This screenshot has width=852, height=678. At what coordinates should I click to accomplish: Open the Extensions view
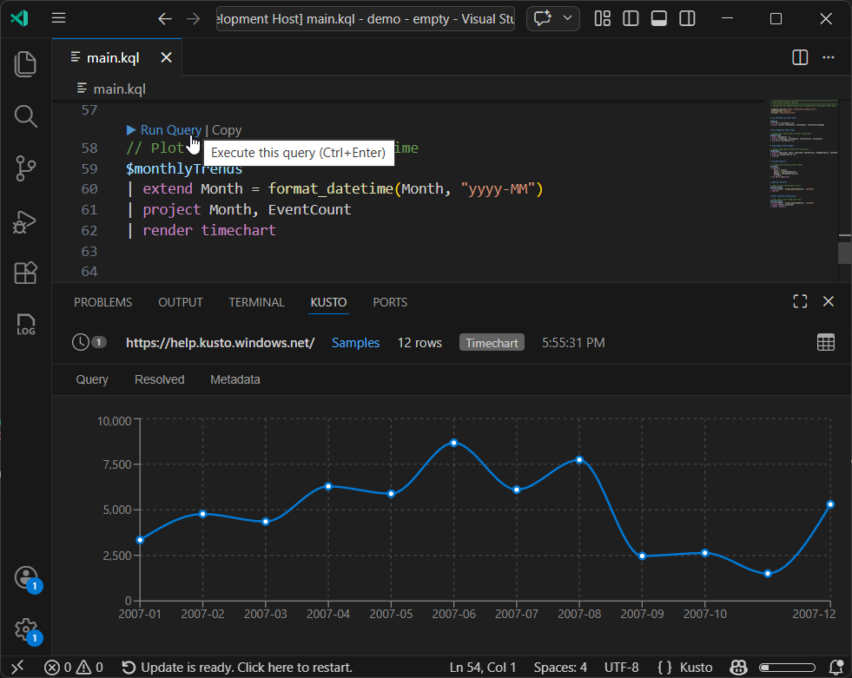click(x=25, y=273)
